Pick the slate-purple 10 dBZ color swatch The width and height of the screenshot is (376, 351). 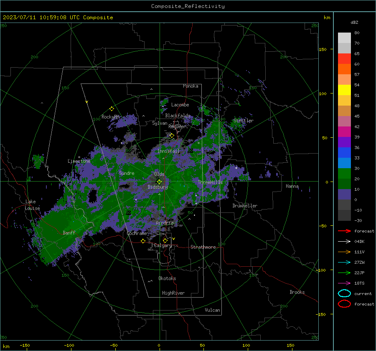coord(344,194)
